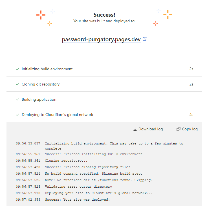Click the large yellow sparkle right of Success
Image resolution: width=207 pixels, height=206 pixels.
coord(168,15)
